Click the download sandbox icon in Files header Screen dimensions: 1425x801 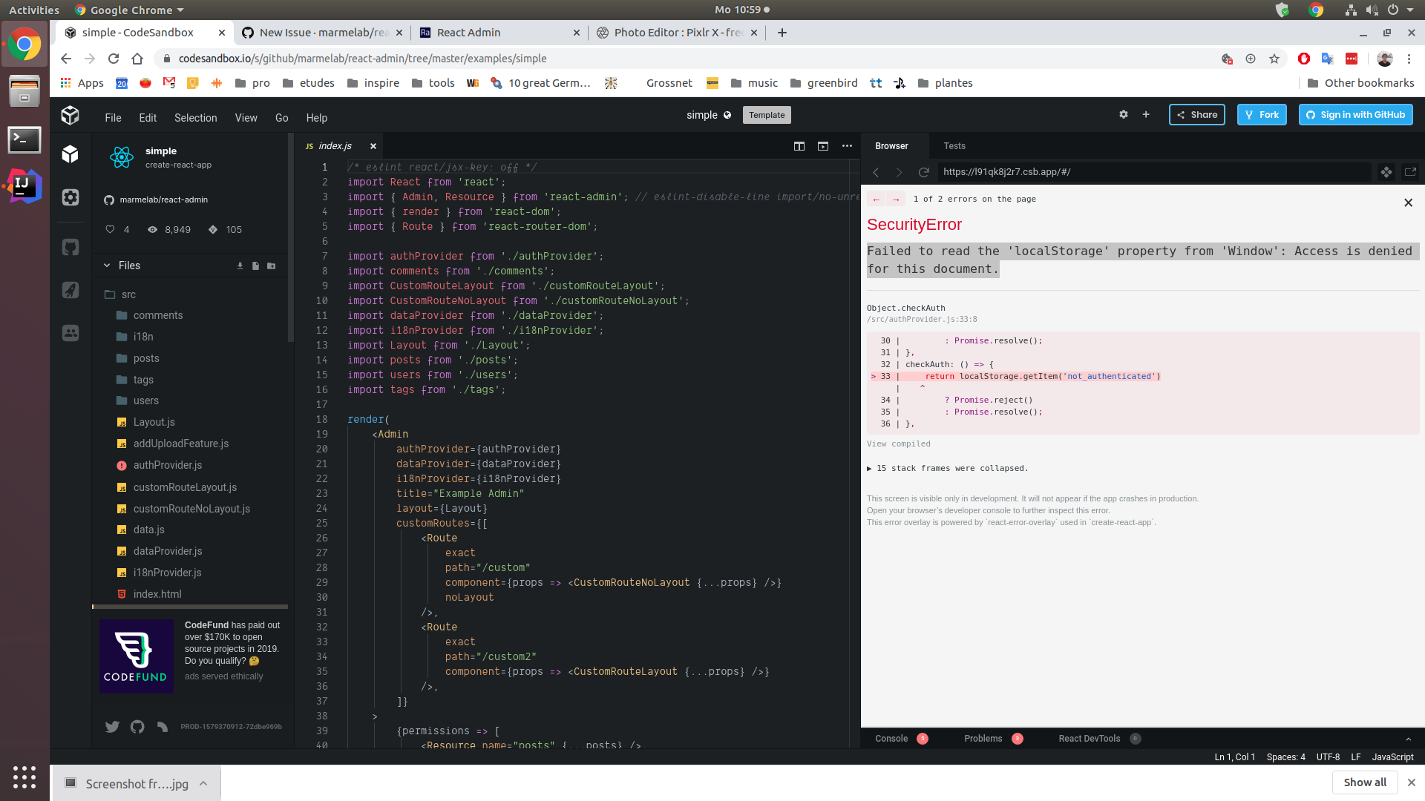pos(240,266)
